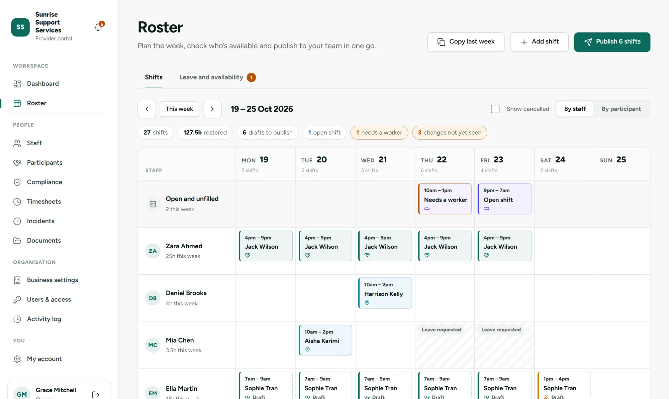This screenshot has width=669, height=399.
Task: Click the Documents folder icon
Action: click(17, 241)
